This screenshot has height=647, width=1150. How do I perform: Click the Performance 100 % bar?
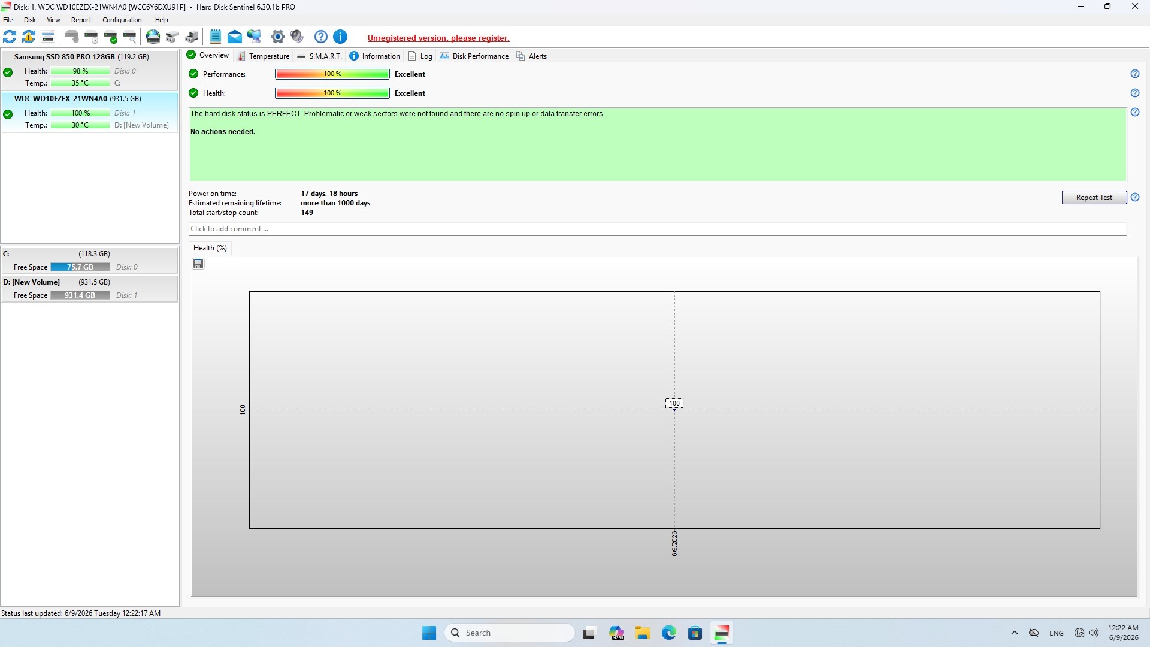pos(332,74)
